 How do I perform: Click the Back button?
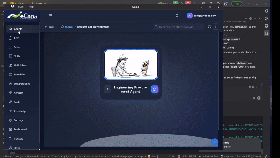50,27
